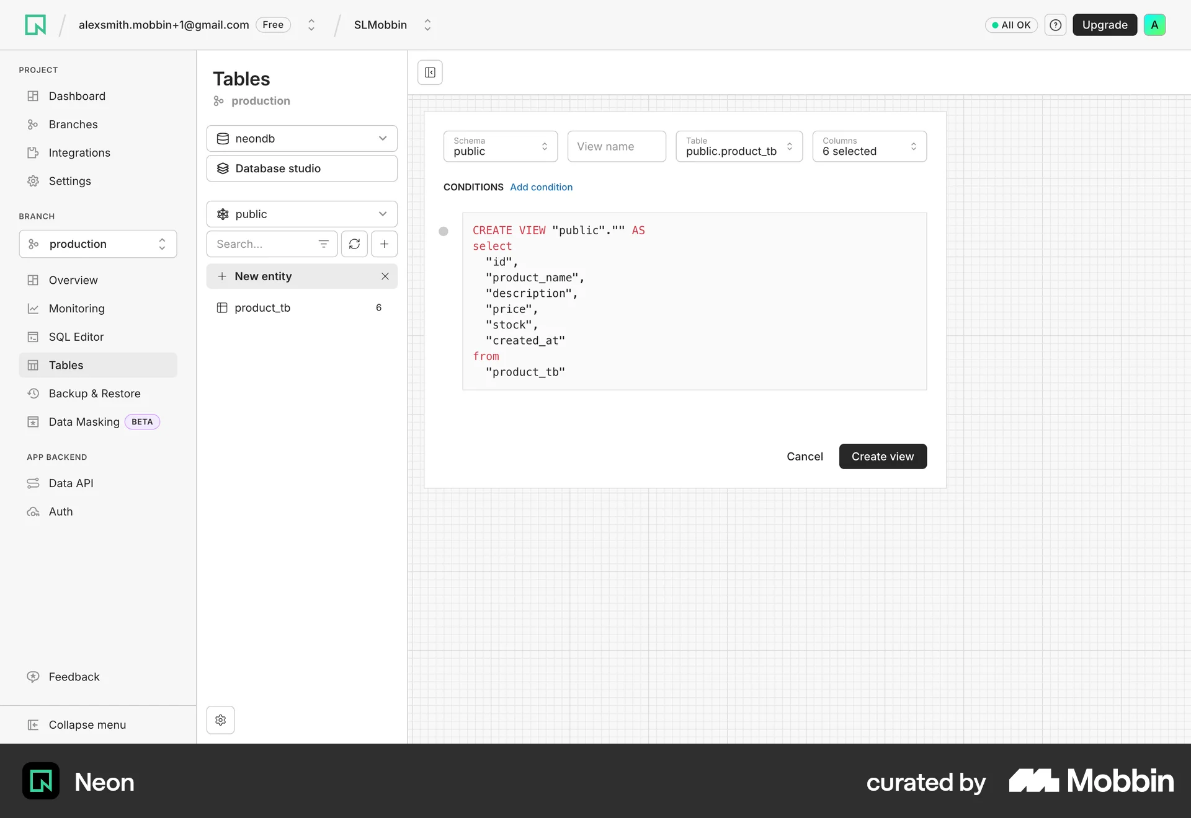Open SQL Editor
The image size is (1191, 818).
(x=98, y=337)
